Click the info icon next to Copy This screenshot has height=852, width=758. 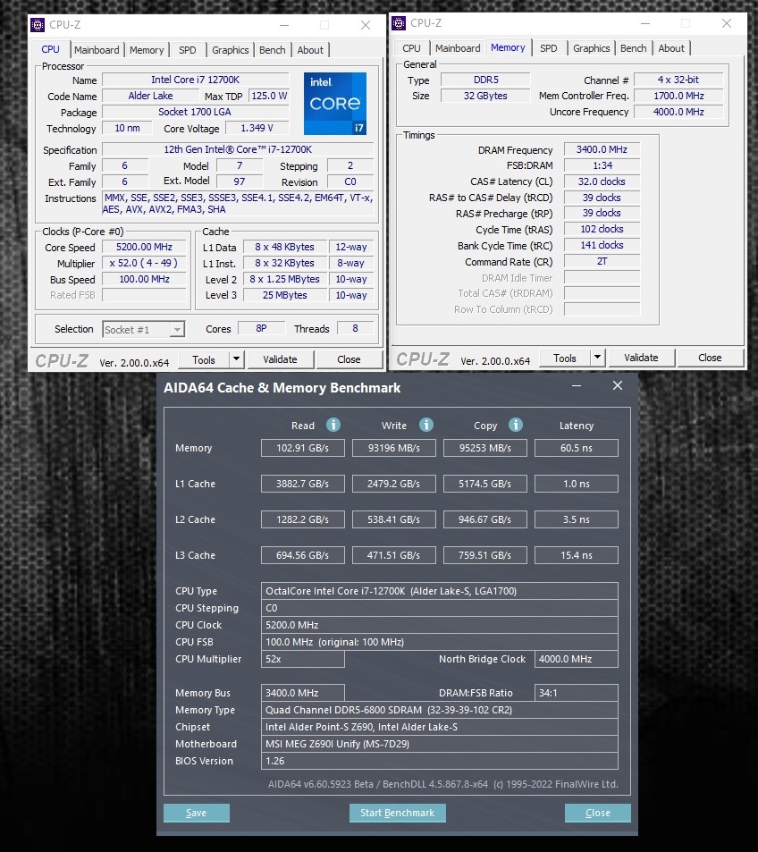point(516,425)
